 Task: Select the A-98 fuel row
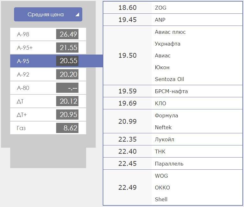point(48,34)
